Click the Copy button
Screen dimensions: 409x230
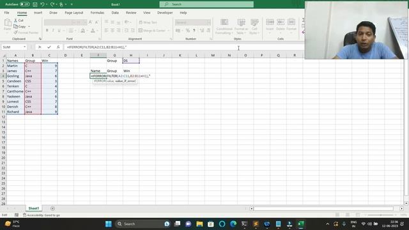[20, 27]
